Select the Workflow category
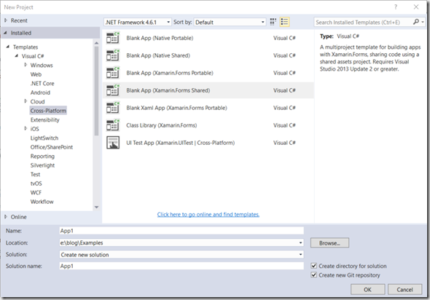Screen dimensions: 430x300 coord(42,202)
